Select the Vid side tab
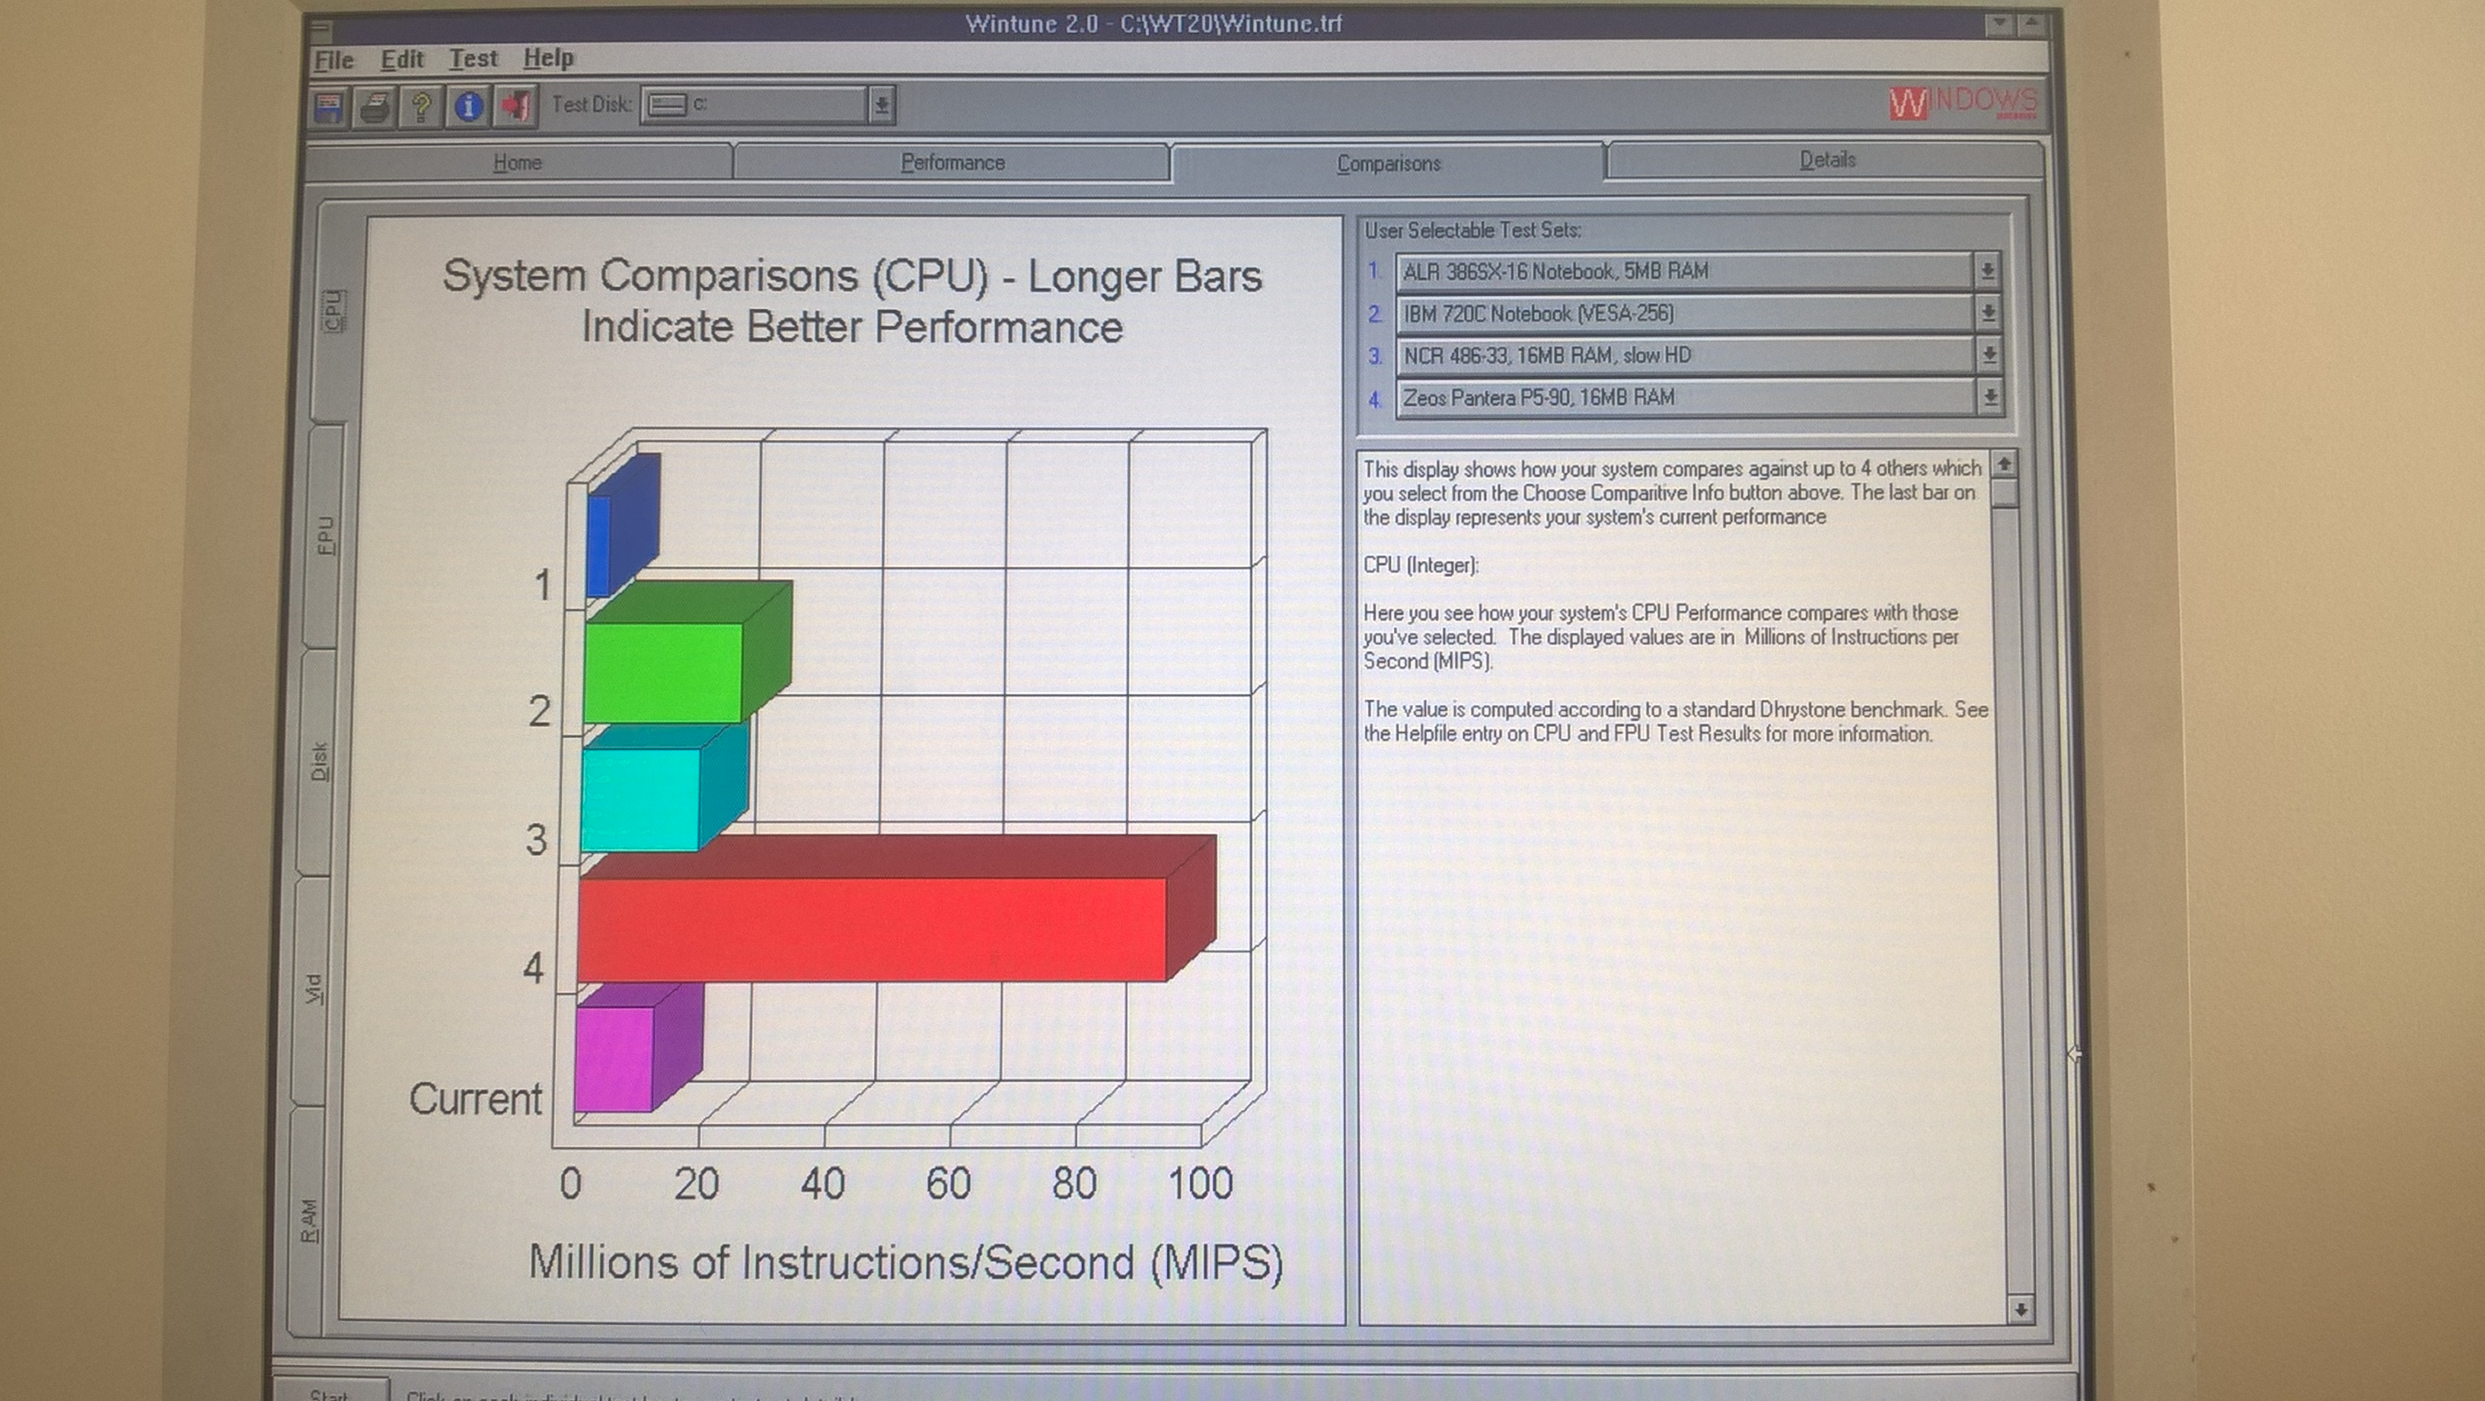2485x1401 pixels. [x=314, y=989]
